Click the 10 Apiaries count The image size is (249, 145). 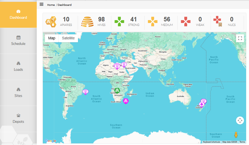click(66, 19)
